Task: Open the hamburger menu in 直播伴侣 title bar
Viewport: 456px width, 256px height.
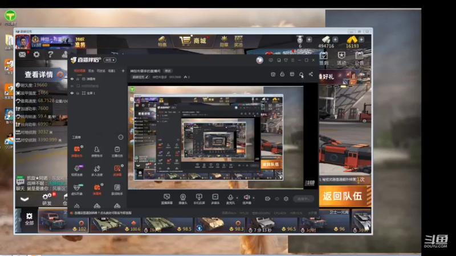Action: 292,60
